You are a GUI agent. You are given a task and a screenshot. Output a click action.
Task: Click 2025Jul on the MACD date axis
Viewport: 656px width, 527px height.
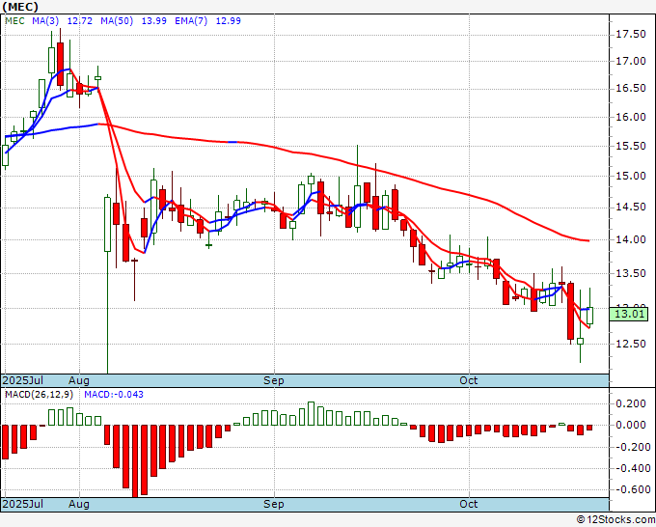tap(23, 504)
